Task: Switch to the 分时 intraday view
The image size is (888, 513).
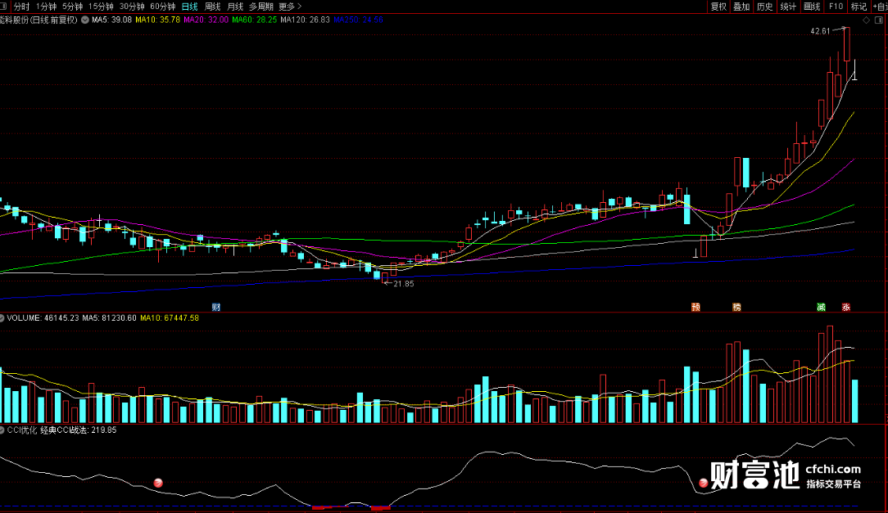Action: [21, 7]
